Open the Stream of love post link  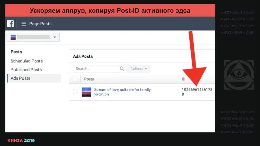(122, 92)
